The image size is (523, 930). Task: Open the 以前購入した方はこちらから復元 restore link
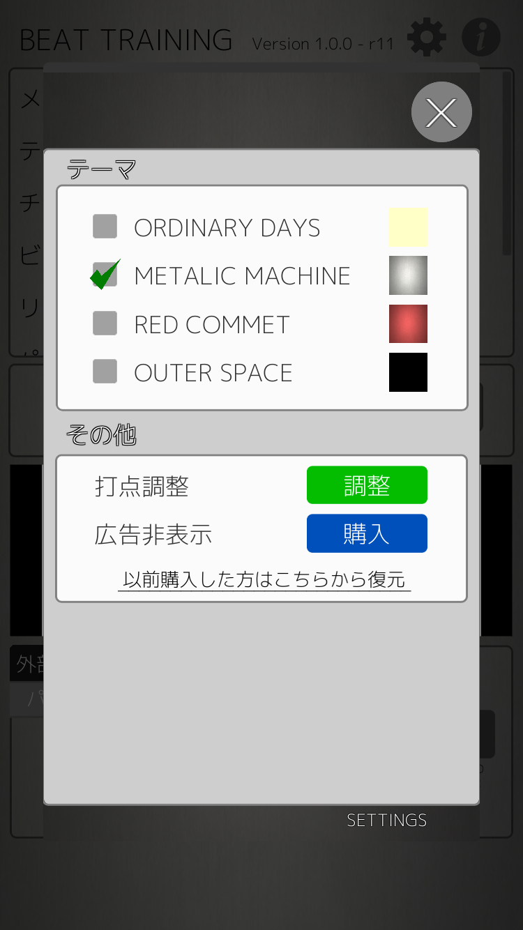[x=264, y=580]
